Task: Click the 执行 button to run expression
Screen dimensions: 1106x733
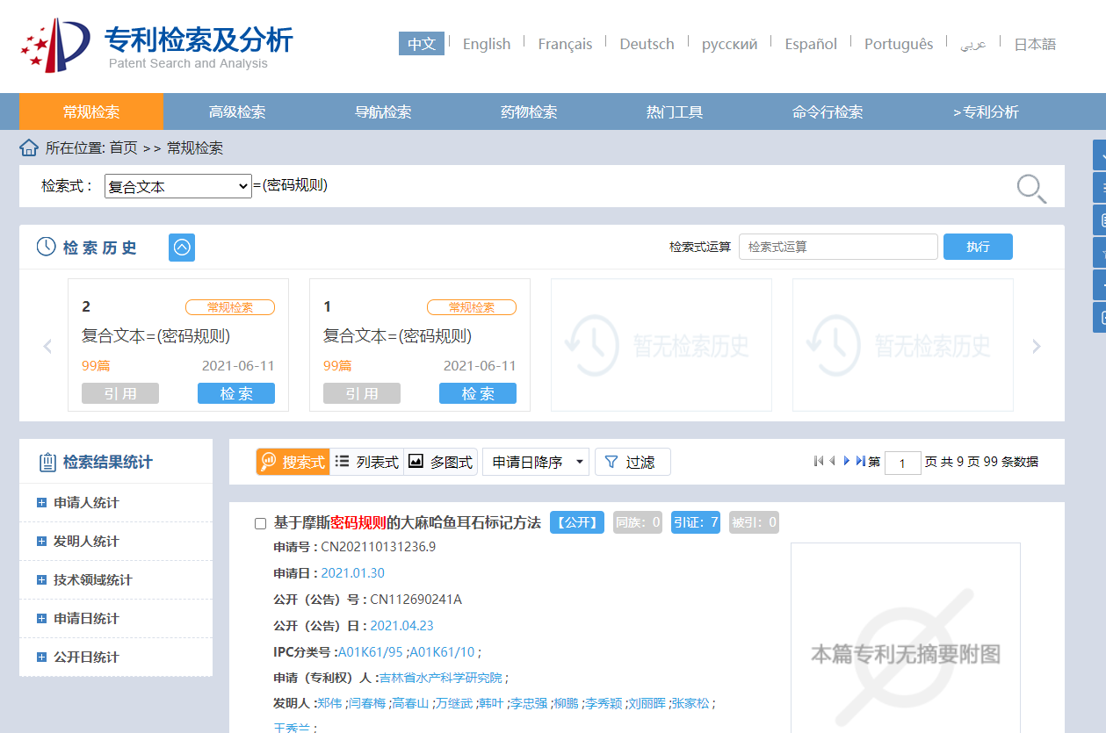Action: point(977,246)
